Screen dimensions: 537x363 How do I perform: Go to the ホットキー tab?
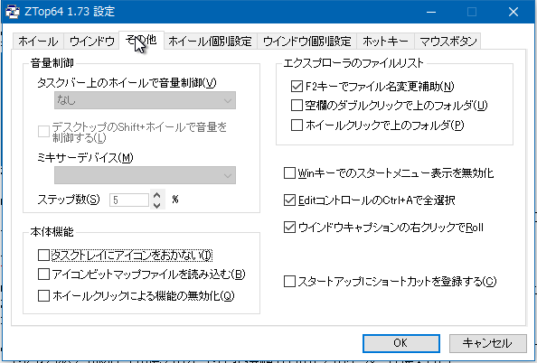(x=385, y=42)
